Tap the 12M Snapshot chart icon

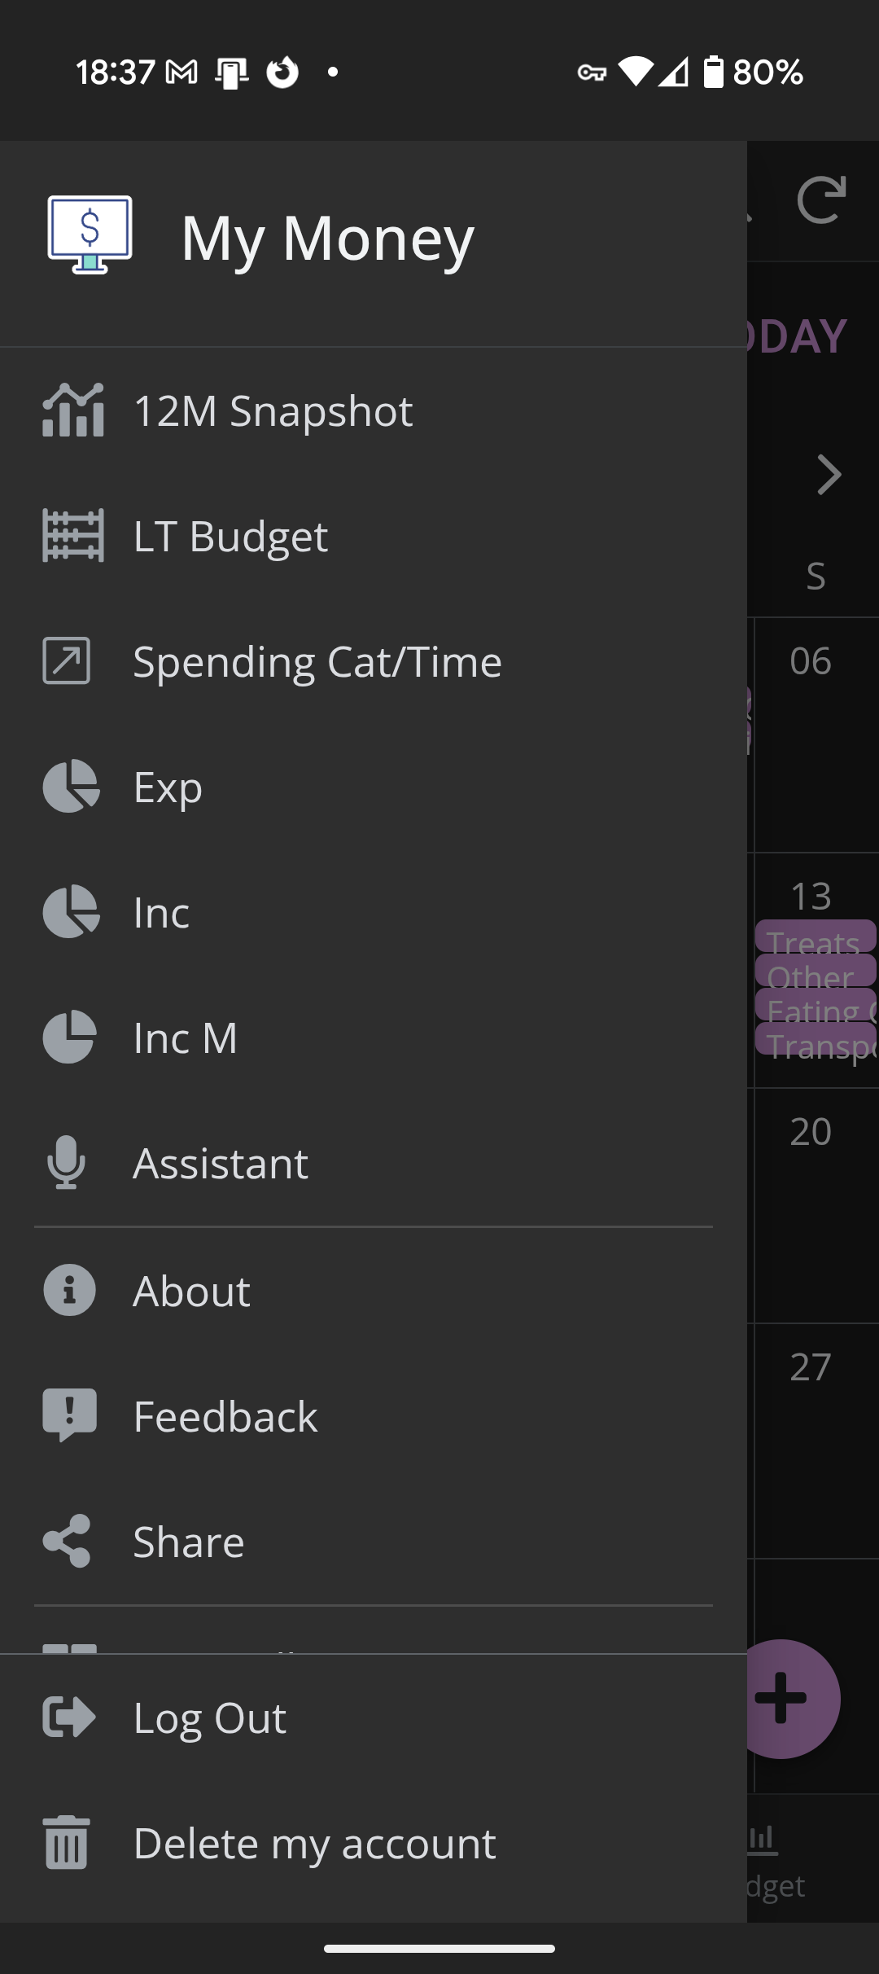coord(72,410)
